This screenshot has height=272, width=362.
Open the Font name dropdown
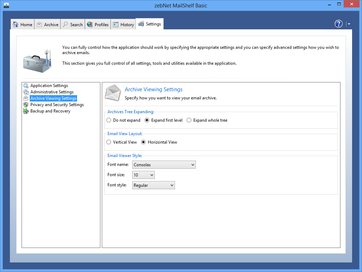click(x=164, y=164)
